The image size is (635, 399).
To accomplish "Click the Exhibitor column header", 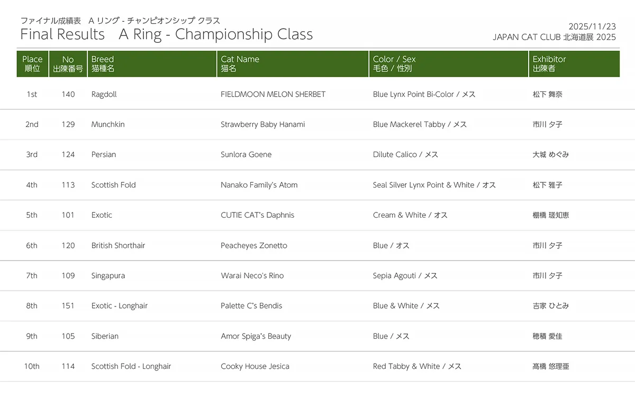I will pos(549,64).
